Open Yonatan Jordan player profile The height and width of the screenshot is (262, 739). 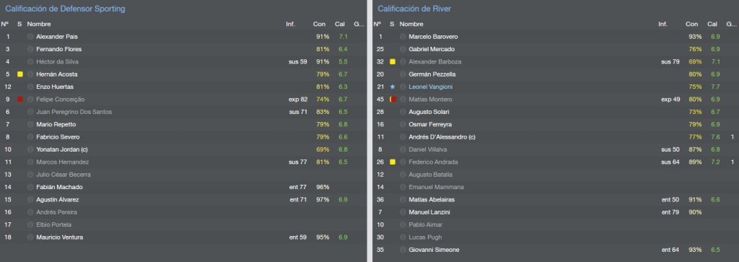click(62, 149)
